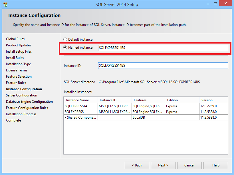Select the Named instance radio button
The width and height of the screenshot is (234, 175).
pyautogui.click(x=65, y=47)
